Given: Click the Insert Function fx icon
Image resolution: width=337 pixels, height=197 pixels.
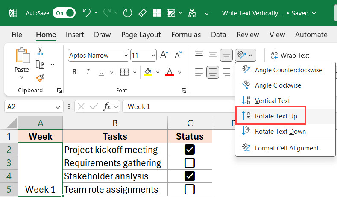Looking at the screenshot, I should 107,106.
